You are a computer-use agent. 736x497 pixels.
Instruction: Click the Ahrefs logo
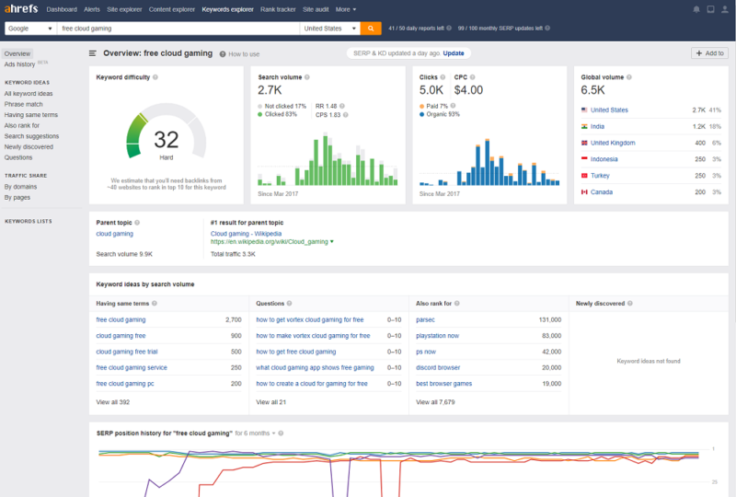click(x=21, y=9)
